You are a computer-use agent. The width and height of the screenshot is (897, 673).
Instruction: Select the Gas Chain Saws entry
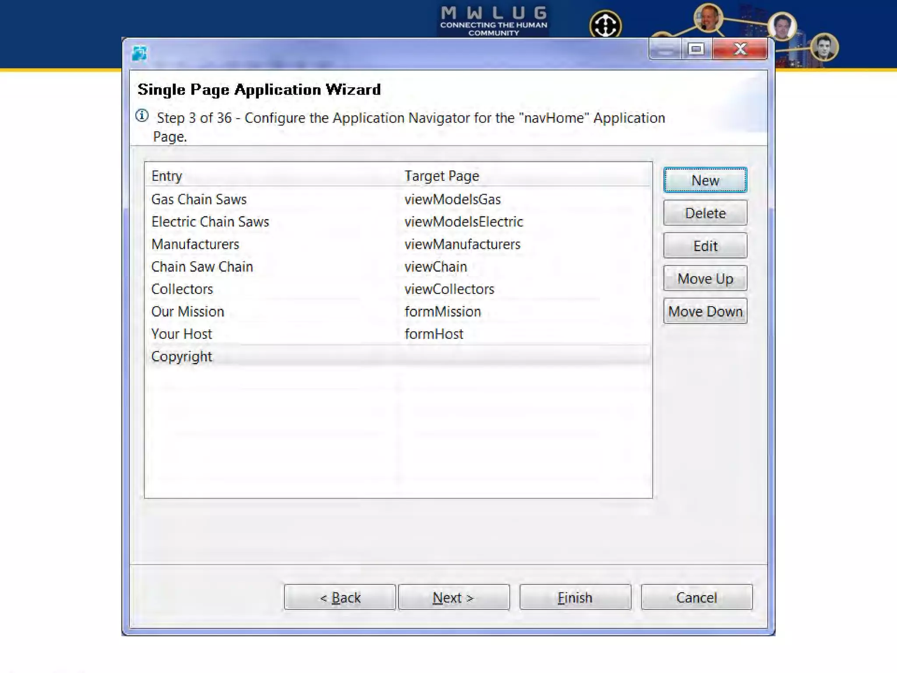[x=199, y=199]
